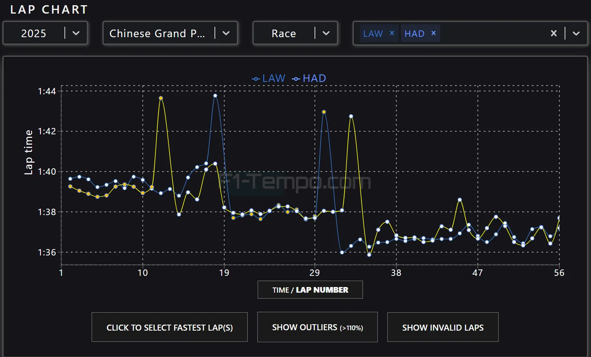
Task: Switch the axis with TIME / LAP NUMBER
Action: tap(310, 290)
